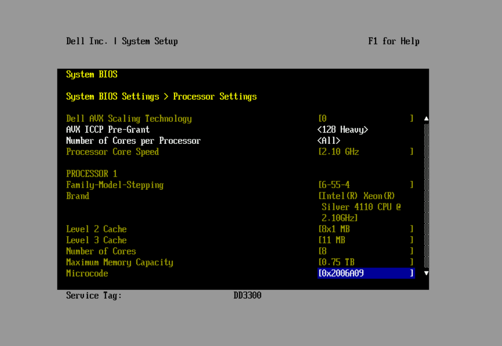
Task: Open the Number of Cores per Processor <All> selector
Action: pos(329,141)
